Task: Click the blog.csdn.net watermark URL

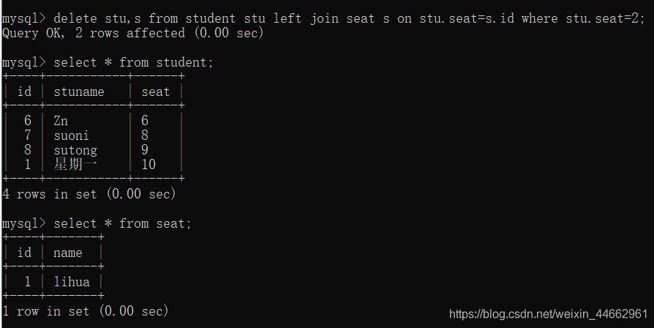Action: point(548,314)
